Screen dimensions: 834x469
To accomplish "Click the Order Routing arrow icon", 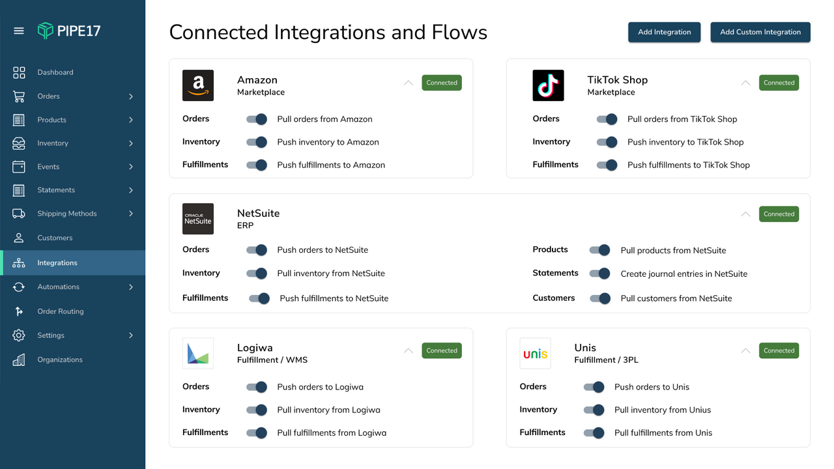I will [x=19, y=311].
